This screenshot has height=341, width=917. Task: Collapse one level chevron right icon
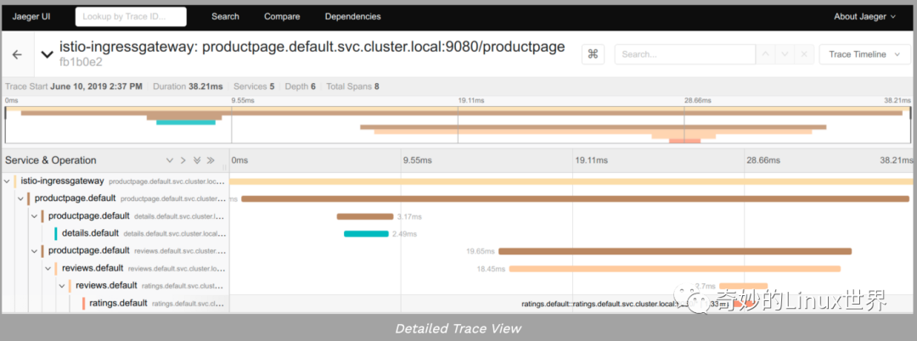coord(183,160)
